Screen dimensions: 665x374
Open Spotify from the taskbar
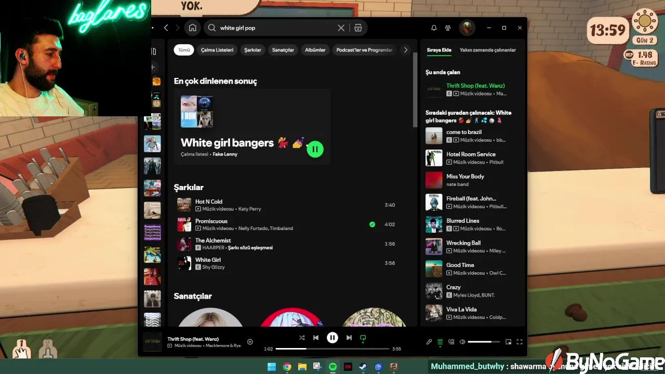(x=332, y=367)
